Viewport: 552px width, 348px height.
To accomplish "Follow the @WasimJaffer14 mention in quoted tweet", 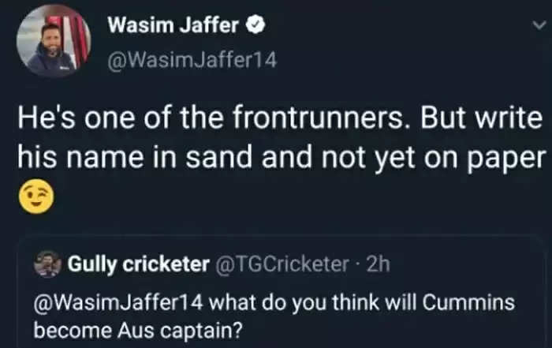I will tap(118, 302).
